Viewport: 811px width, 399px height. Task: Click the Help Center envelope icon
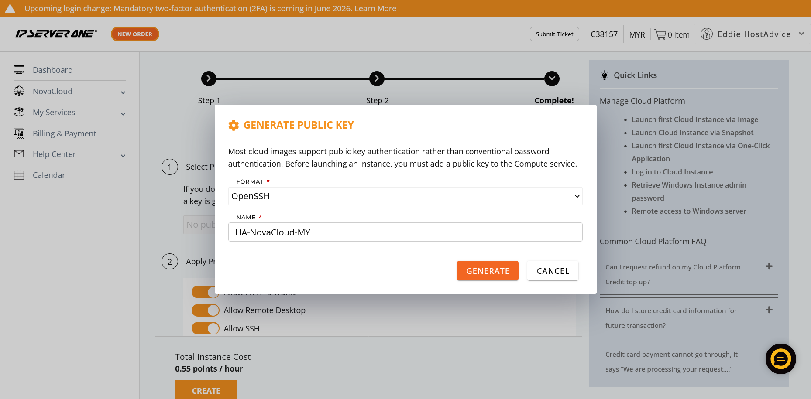pos(19,154)
